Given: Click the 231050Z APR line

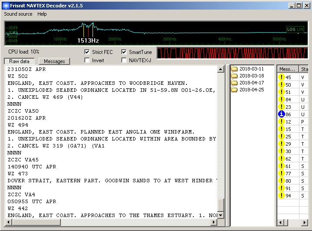Looking at the screenshot, I should pyautogui.click(x=27, y=69).
